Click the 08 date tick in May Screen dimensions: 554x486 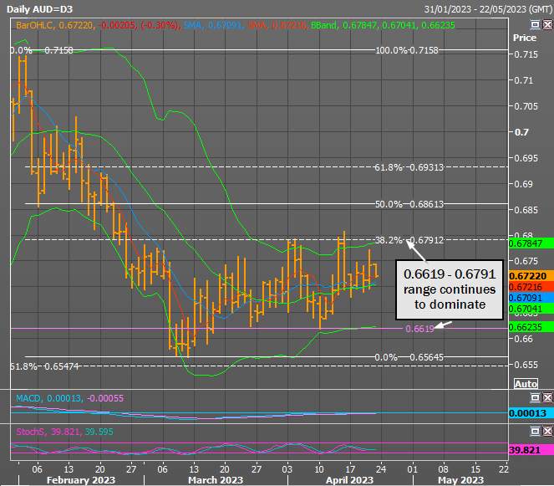pos(443,469)
